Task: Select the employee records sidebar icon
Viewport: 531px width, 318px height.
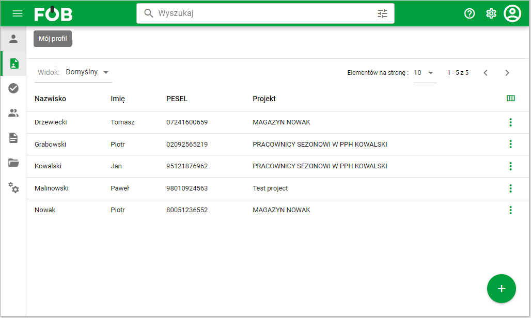Action: (x=14, y=63)
